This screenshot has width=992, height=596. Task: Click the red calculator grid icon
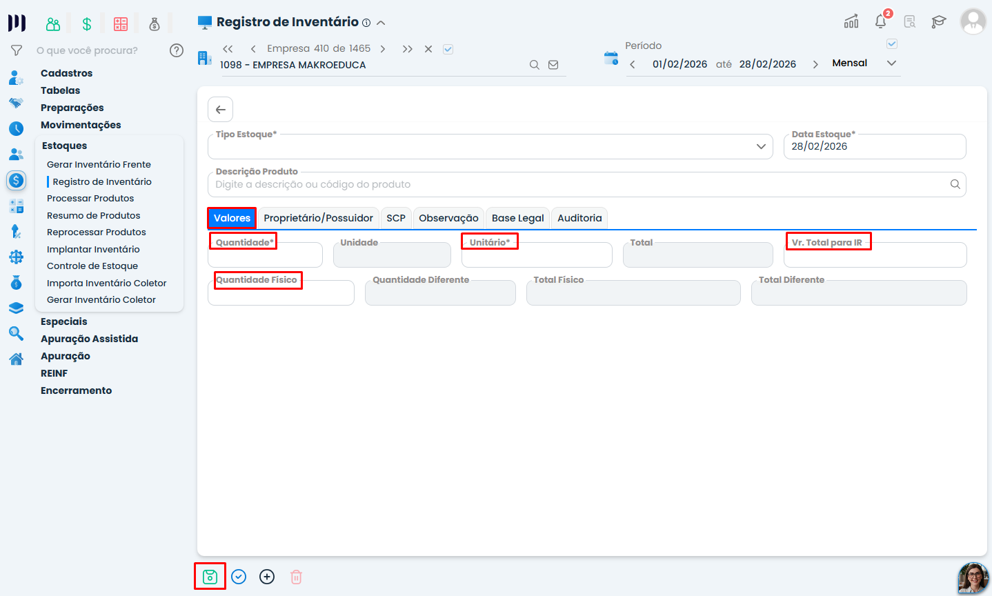[x=121, y=24]
